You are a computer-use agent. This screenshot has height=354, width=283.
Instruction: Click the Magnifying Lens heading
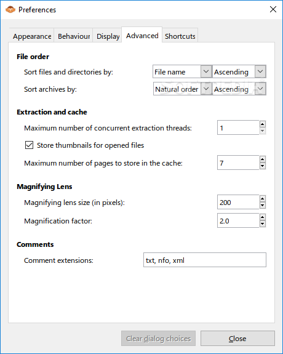pos(44,187)
